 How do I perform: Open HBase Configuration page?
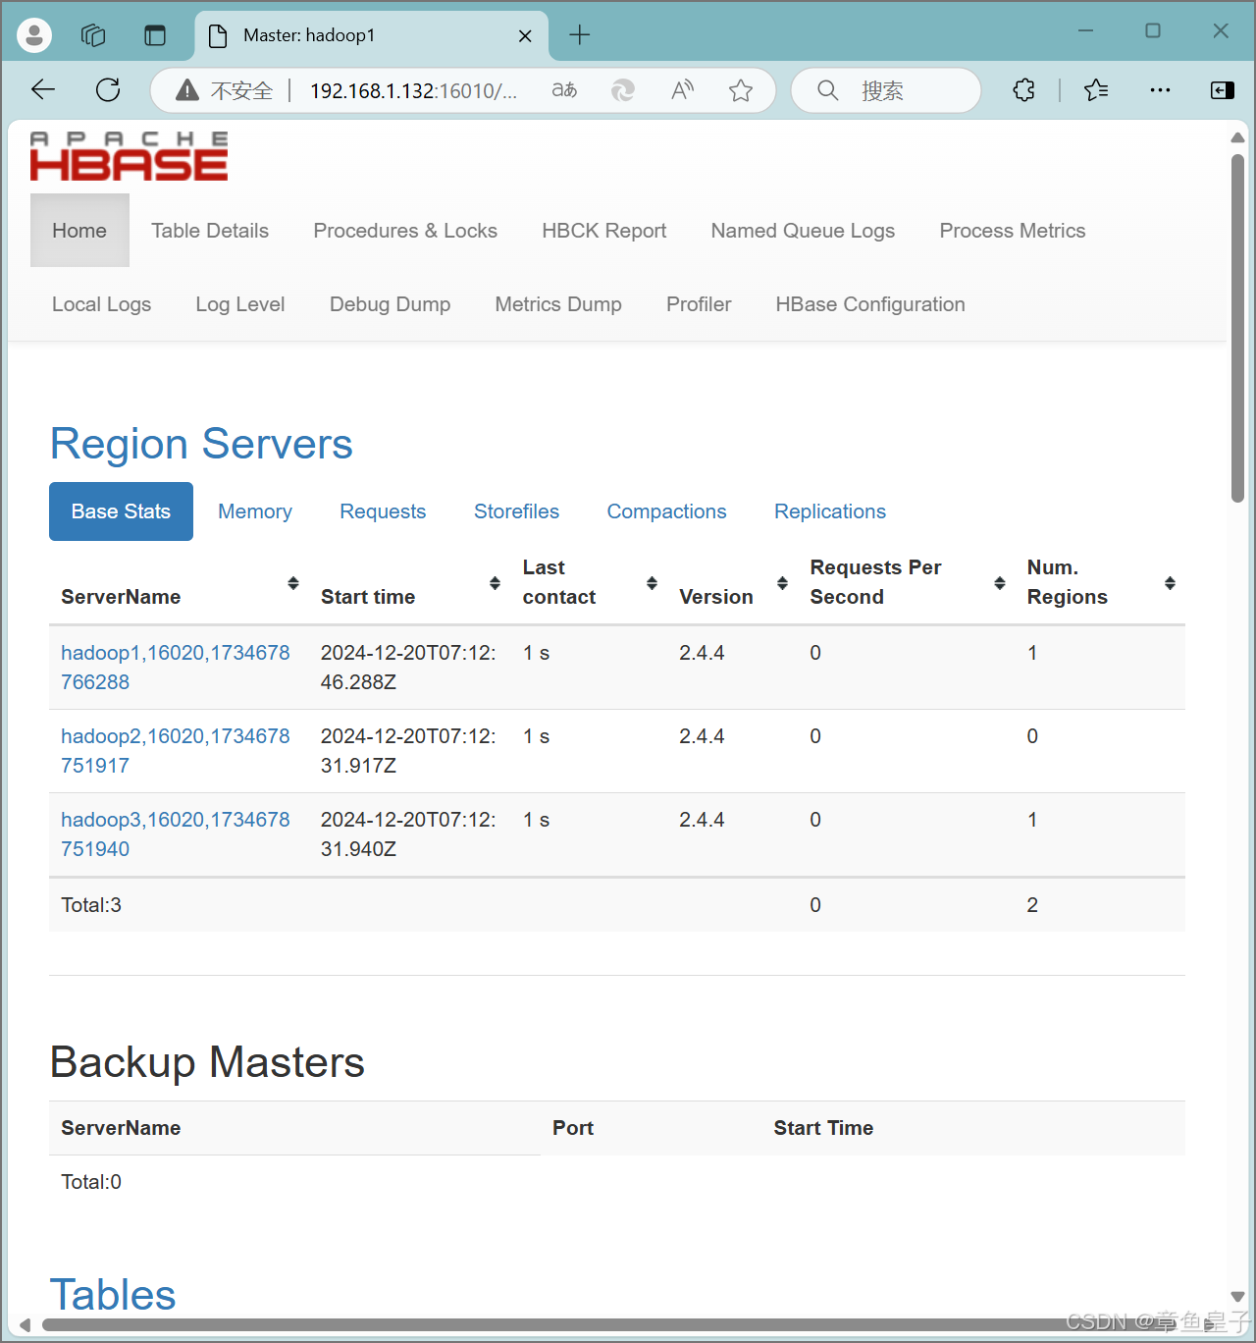[870, 304]
